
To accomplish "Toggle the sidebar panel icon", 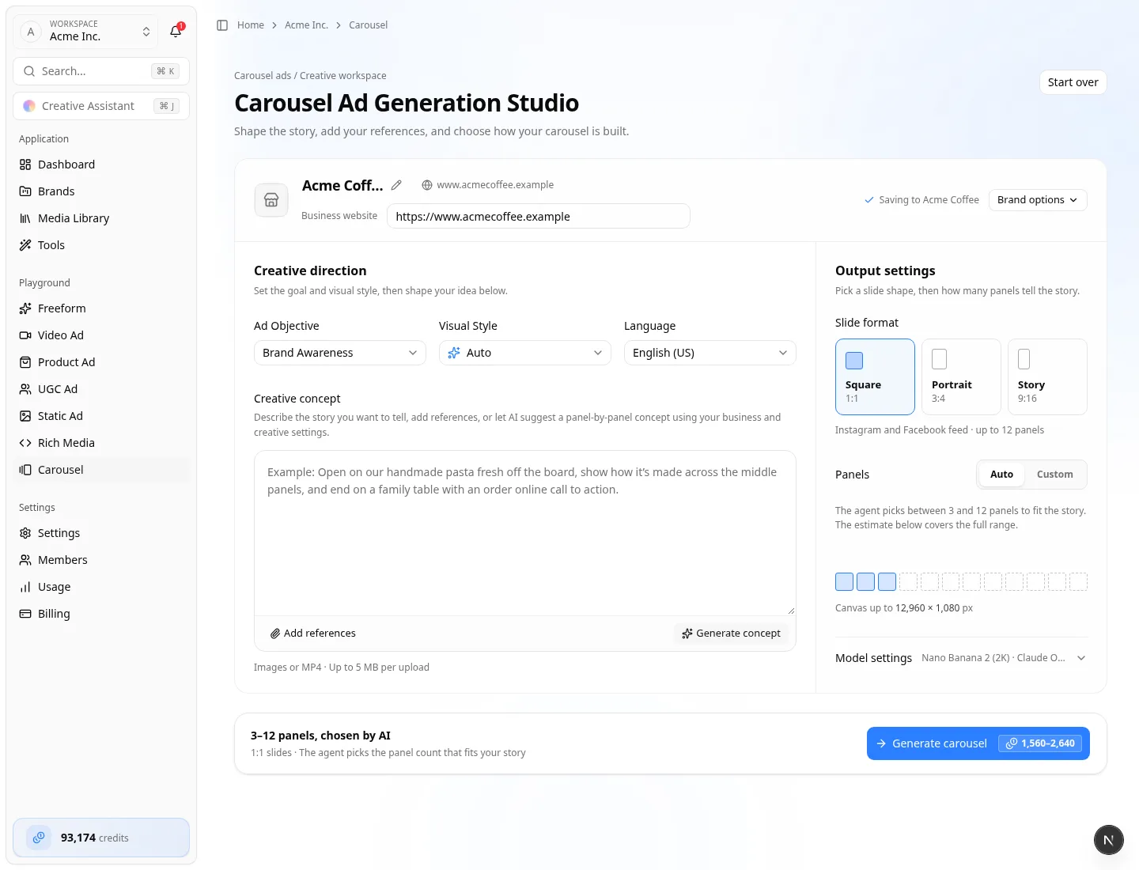I will [x=222, y=25].
